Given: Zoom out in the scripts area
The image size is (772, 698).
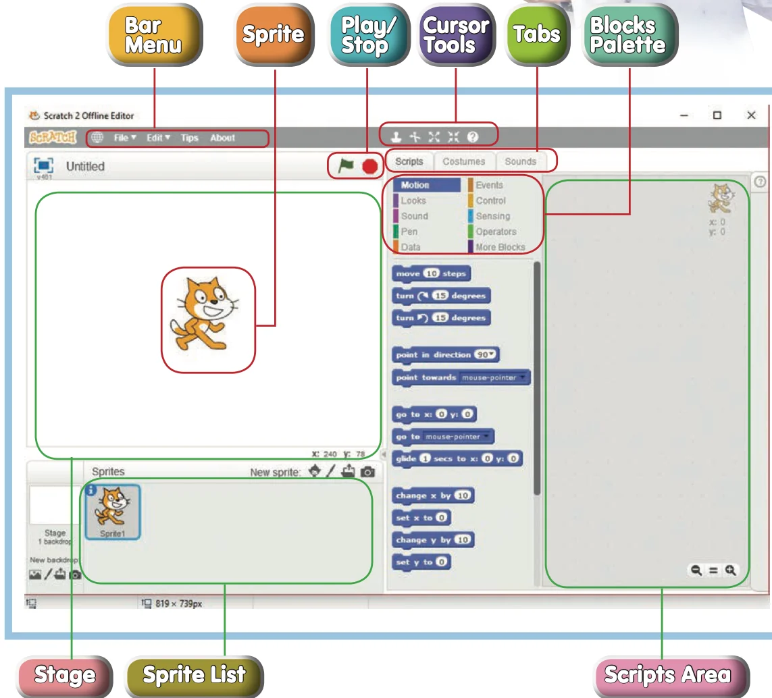Looking at the screenshot, I should (696, 570).
